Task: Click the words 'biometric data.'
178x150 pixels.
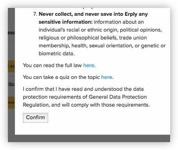Action: (x=56, y=54)
